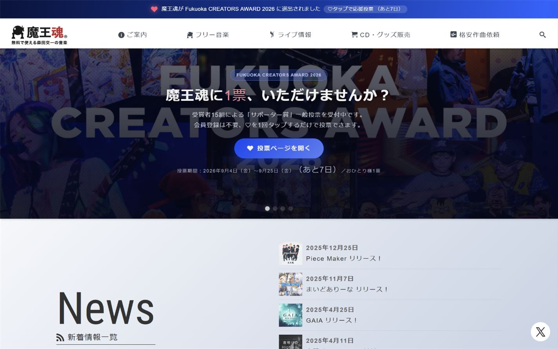This screenshot has height=349, width=558.
Task: Open the Piece Maker リリース! news link
Action: pyautogui.click(x=344, y=259)
